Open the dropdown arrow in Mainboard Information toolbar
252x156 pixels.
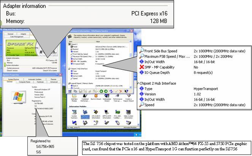(98, 91)
